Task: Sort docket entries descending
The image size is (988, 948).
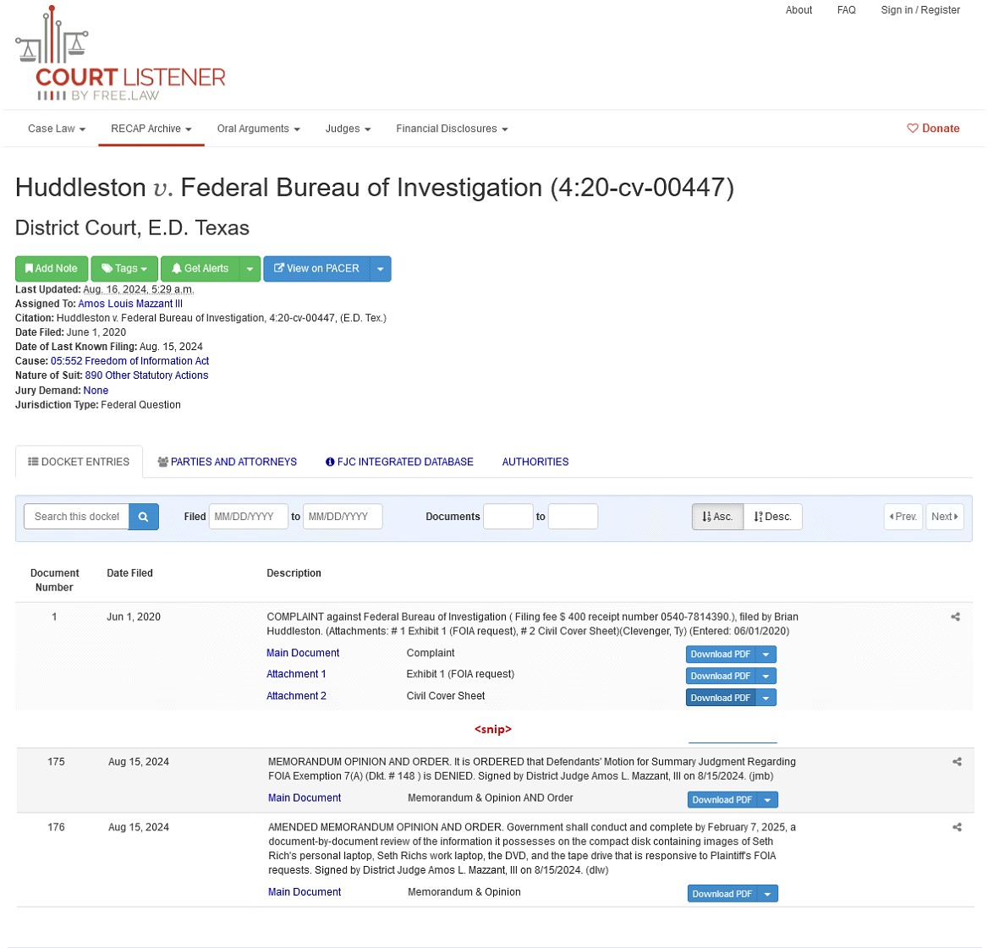Action: 773,517
